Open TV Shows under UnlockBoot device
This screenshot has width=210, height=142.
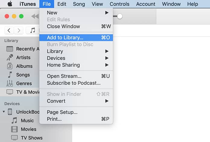click(32, 138)
